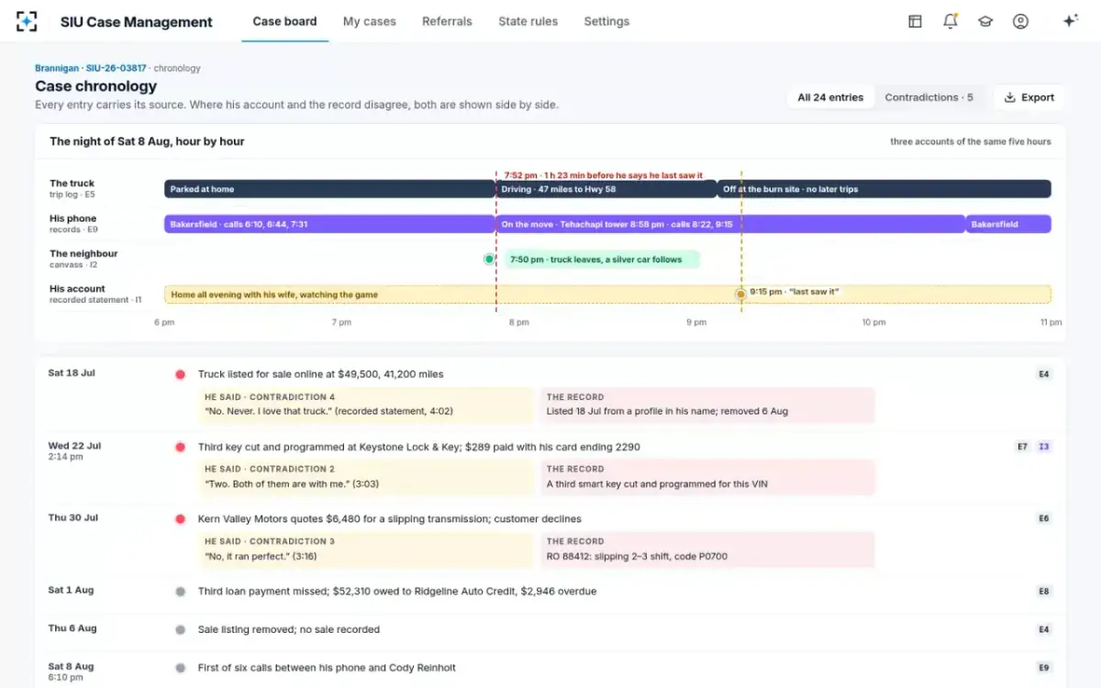This screenshot has height=688, width=1101.
Task: Click the grey dot on Sat 1 Aug entry
Action: tap(180, 592)
